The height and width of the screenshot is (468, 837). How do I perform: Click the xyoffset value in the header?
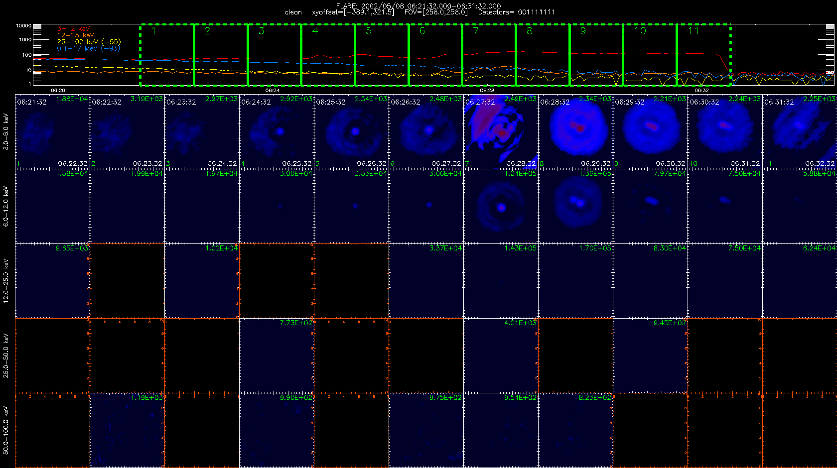(x=353, y=12)
